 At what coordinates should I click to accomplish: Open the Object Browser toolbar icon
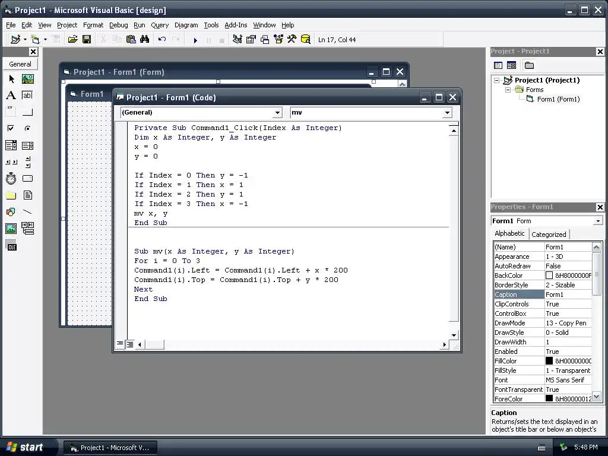278,40
